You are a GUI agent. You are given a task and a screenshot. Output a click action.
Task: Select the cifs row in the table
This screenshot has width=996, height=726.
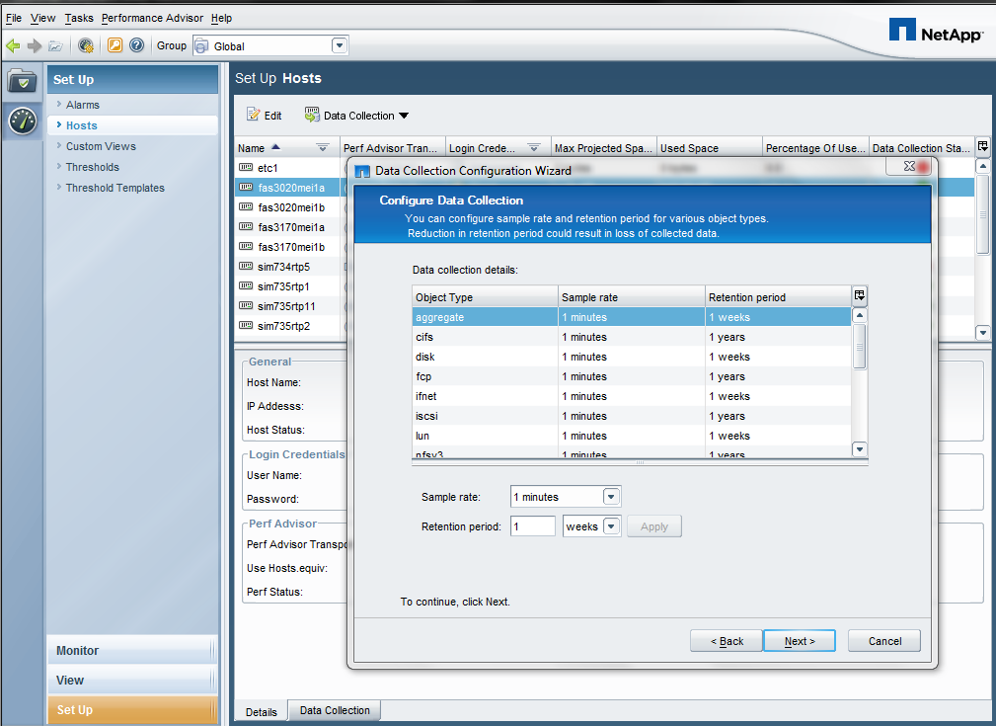pyautogui.click(x=484, y=337)
